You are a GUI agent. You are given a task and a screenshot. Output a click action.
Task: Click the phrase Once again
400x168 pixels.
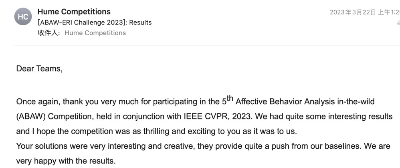coord(38,101)
